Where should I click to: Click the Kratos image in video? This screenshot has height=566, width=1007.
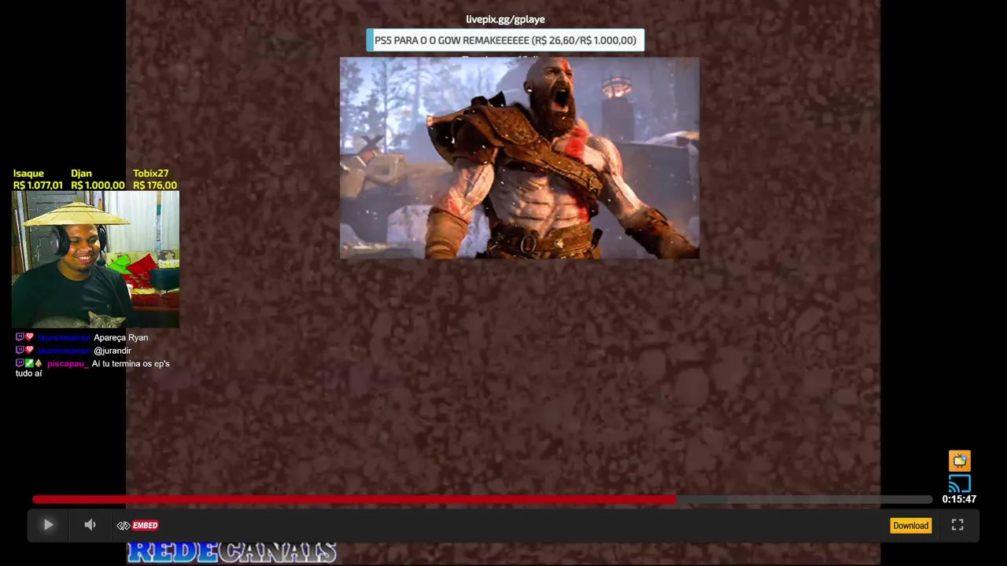click(x=519, y=158)
